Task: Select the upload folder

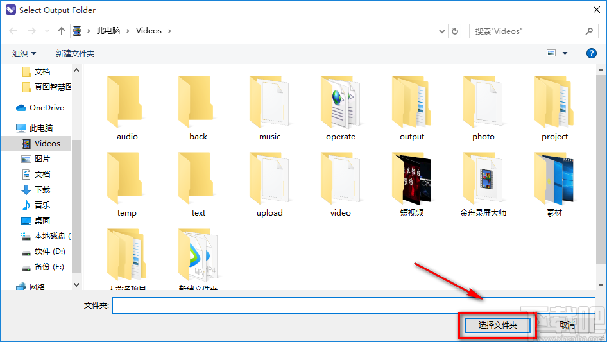Action: pos(269,185)
